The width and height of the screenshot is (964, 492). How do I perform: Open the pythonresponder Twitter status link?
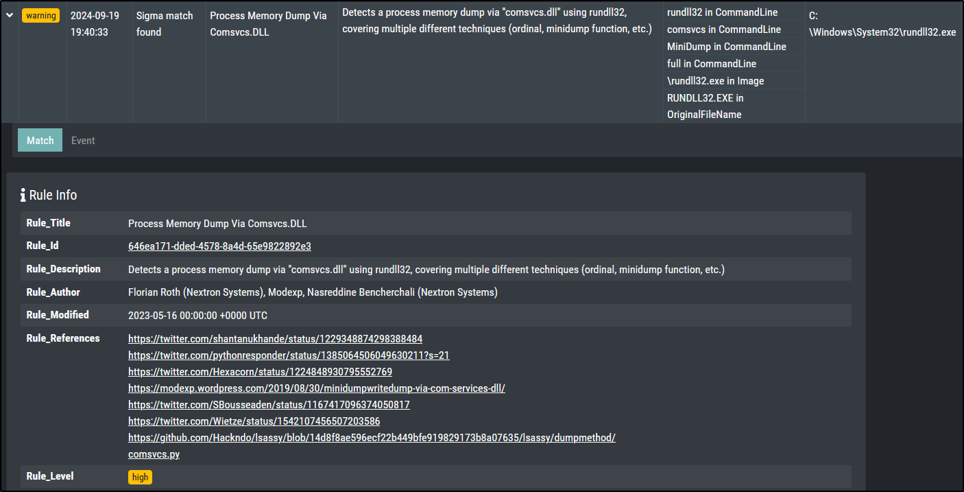coord(289,355)
